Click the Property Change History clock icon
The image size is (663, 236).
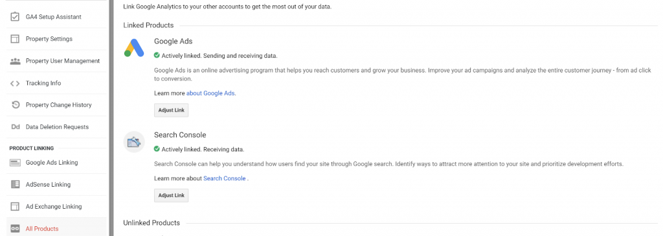[16, 105]
